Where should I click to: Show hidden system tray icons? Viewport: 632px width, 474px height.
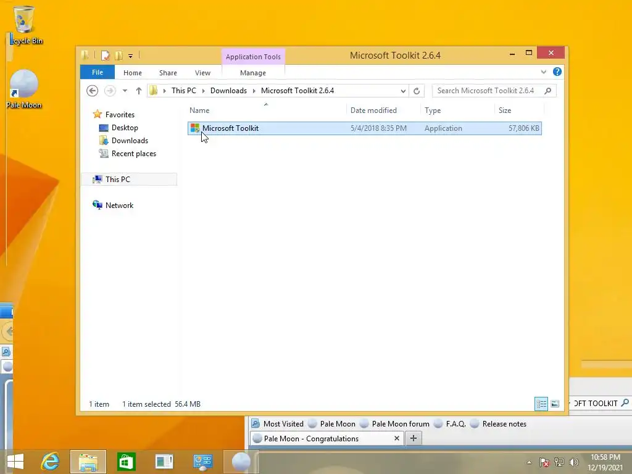(529, 462)
